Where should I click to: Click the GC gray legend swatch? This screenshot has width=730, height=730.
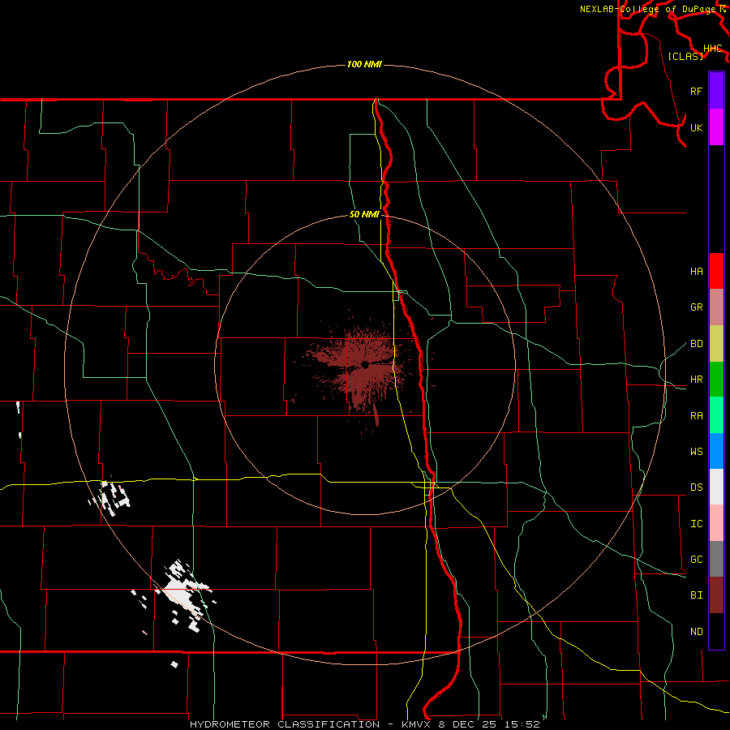tap(716, 559)
